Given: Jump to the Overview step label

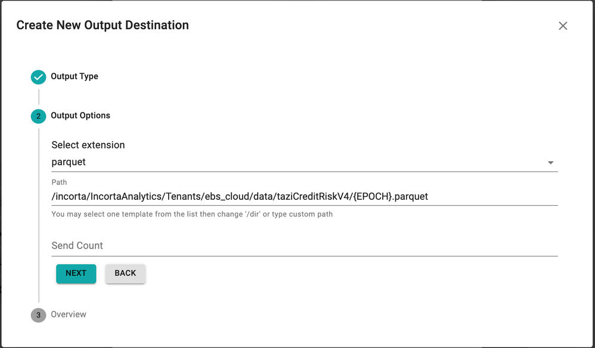Looking at the screenshot, I should click(69, 314).
